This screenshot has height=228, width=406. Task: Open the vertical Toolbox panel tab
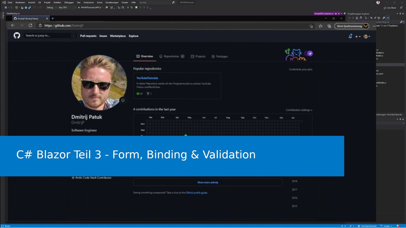(x=3, y=16)
